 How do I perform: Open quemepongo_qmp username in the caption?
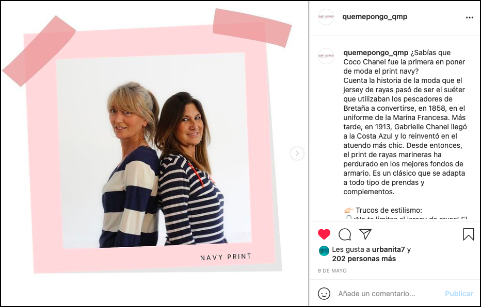tap(376, 53)
